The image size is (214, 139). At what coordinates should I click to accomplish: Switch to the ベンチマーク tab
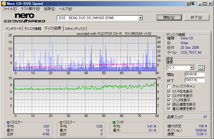tap(13, 29)
